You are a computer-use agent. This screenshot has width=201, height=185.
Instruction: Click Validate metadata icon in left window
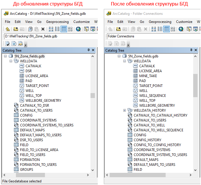click(x=8, y=43)
